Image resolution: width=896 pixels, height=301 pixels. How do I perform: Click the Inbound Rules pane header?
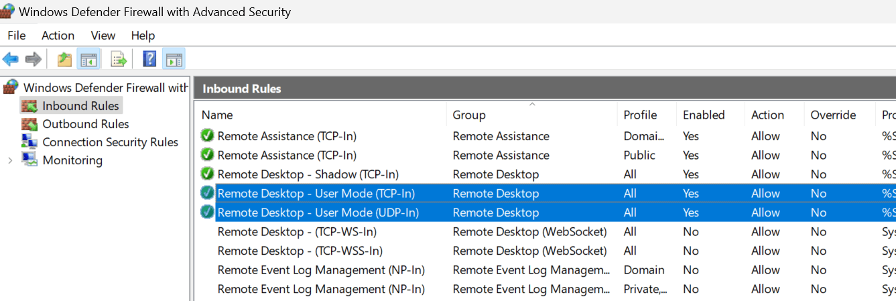545,88
